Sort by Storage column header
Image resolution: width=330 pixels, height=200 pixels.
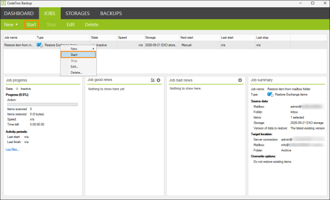tap(162, 38)
